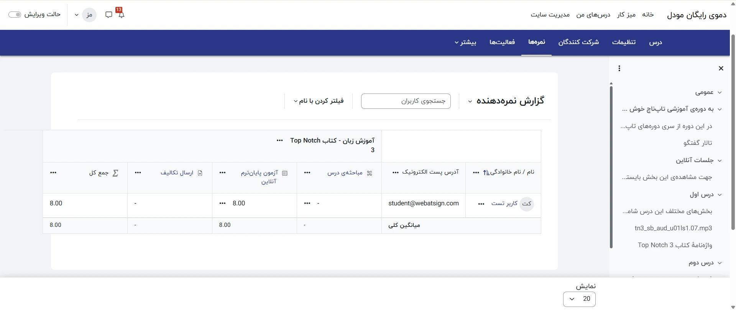
Task: Close the course index drawer
Action: coord(721,68)
